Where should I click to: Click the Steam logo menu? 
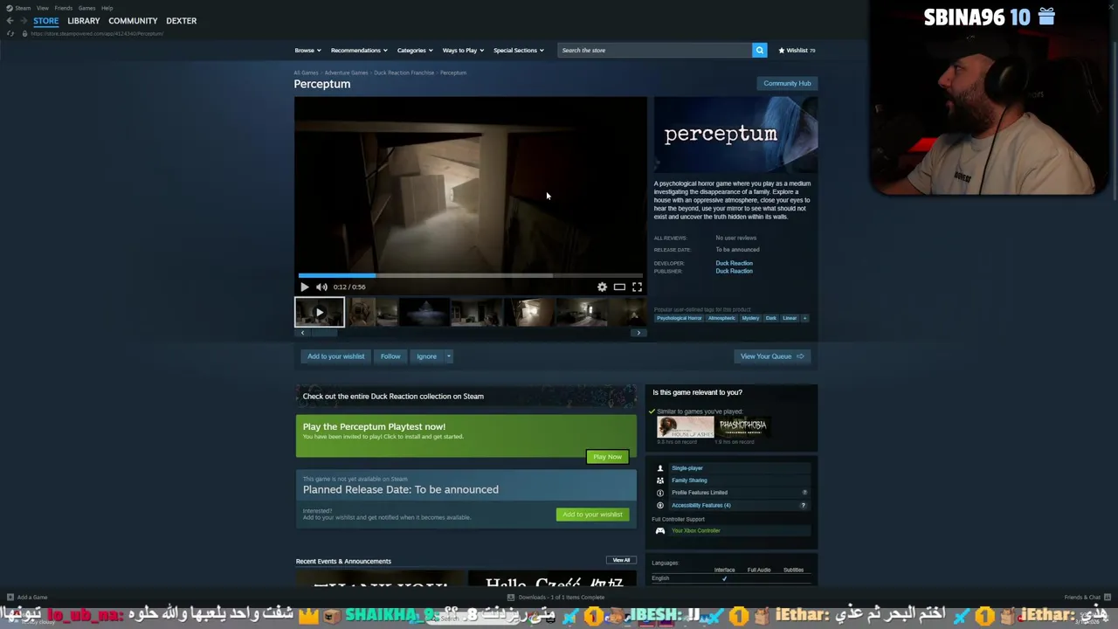click(17, 8)
